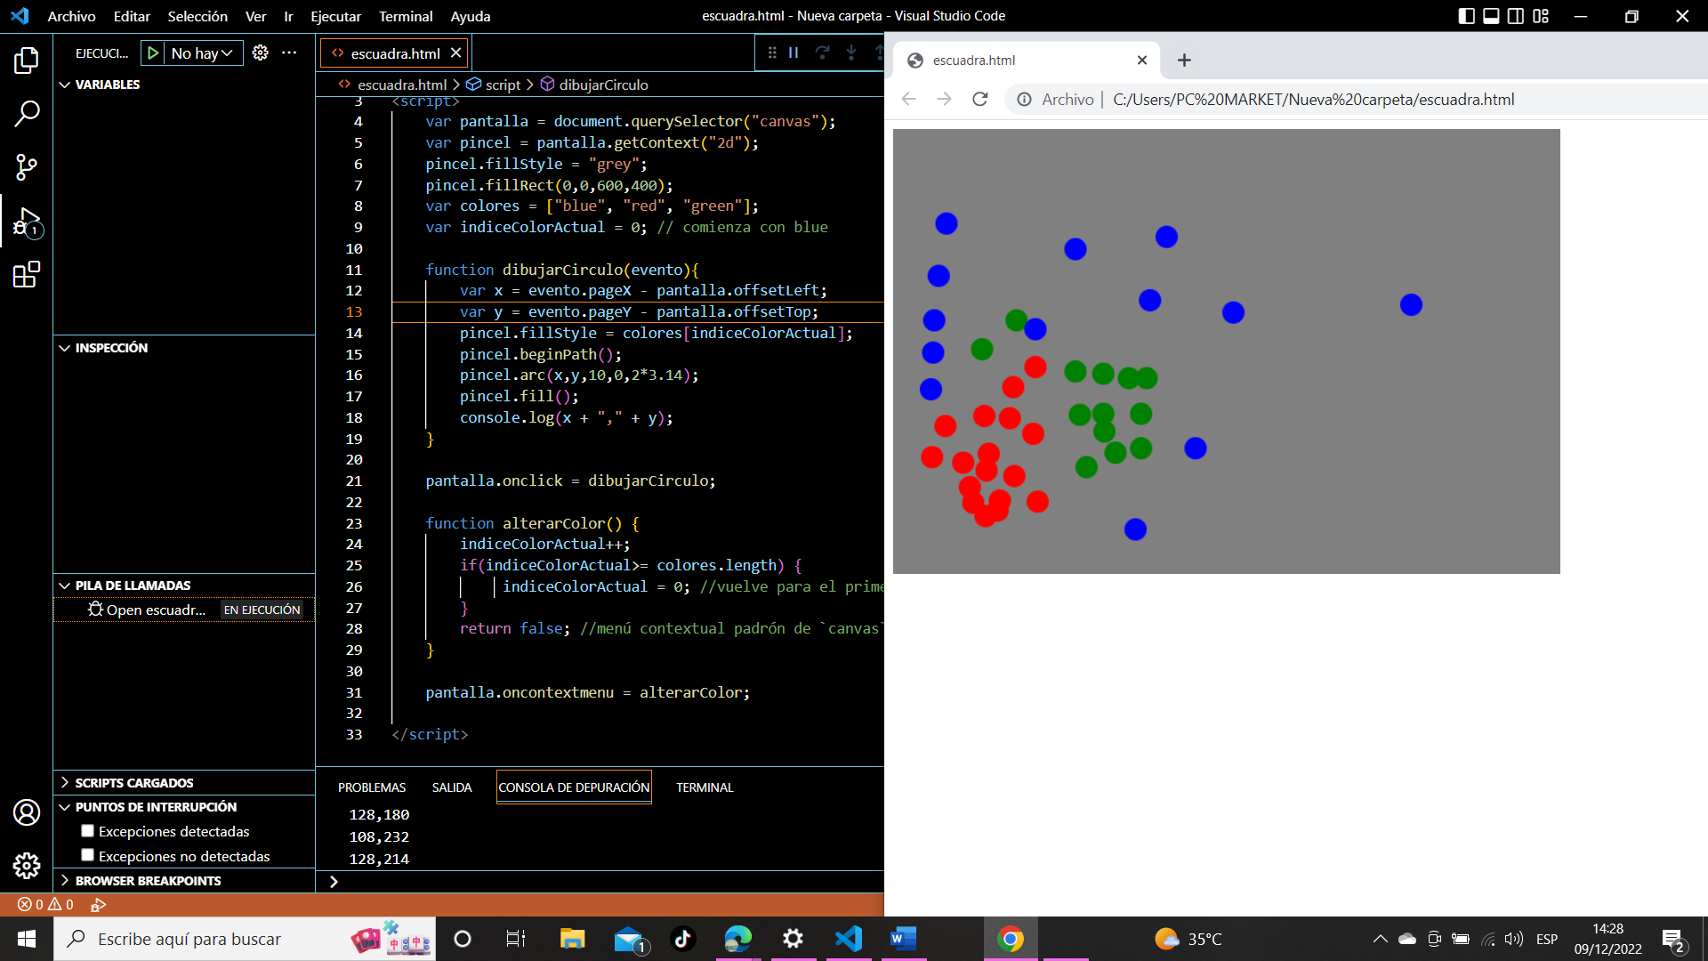Switch to PROBLEMAS panel tab

(372, 787)
